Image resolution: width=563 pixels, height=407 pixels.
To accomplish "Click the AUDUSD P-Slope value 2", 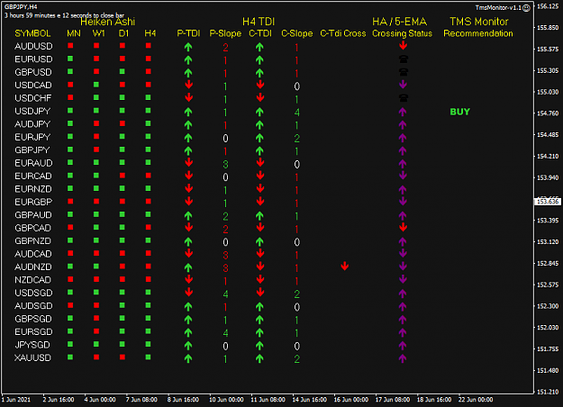I will [x=225, y=47].
